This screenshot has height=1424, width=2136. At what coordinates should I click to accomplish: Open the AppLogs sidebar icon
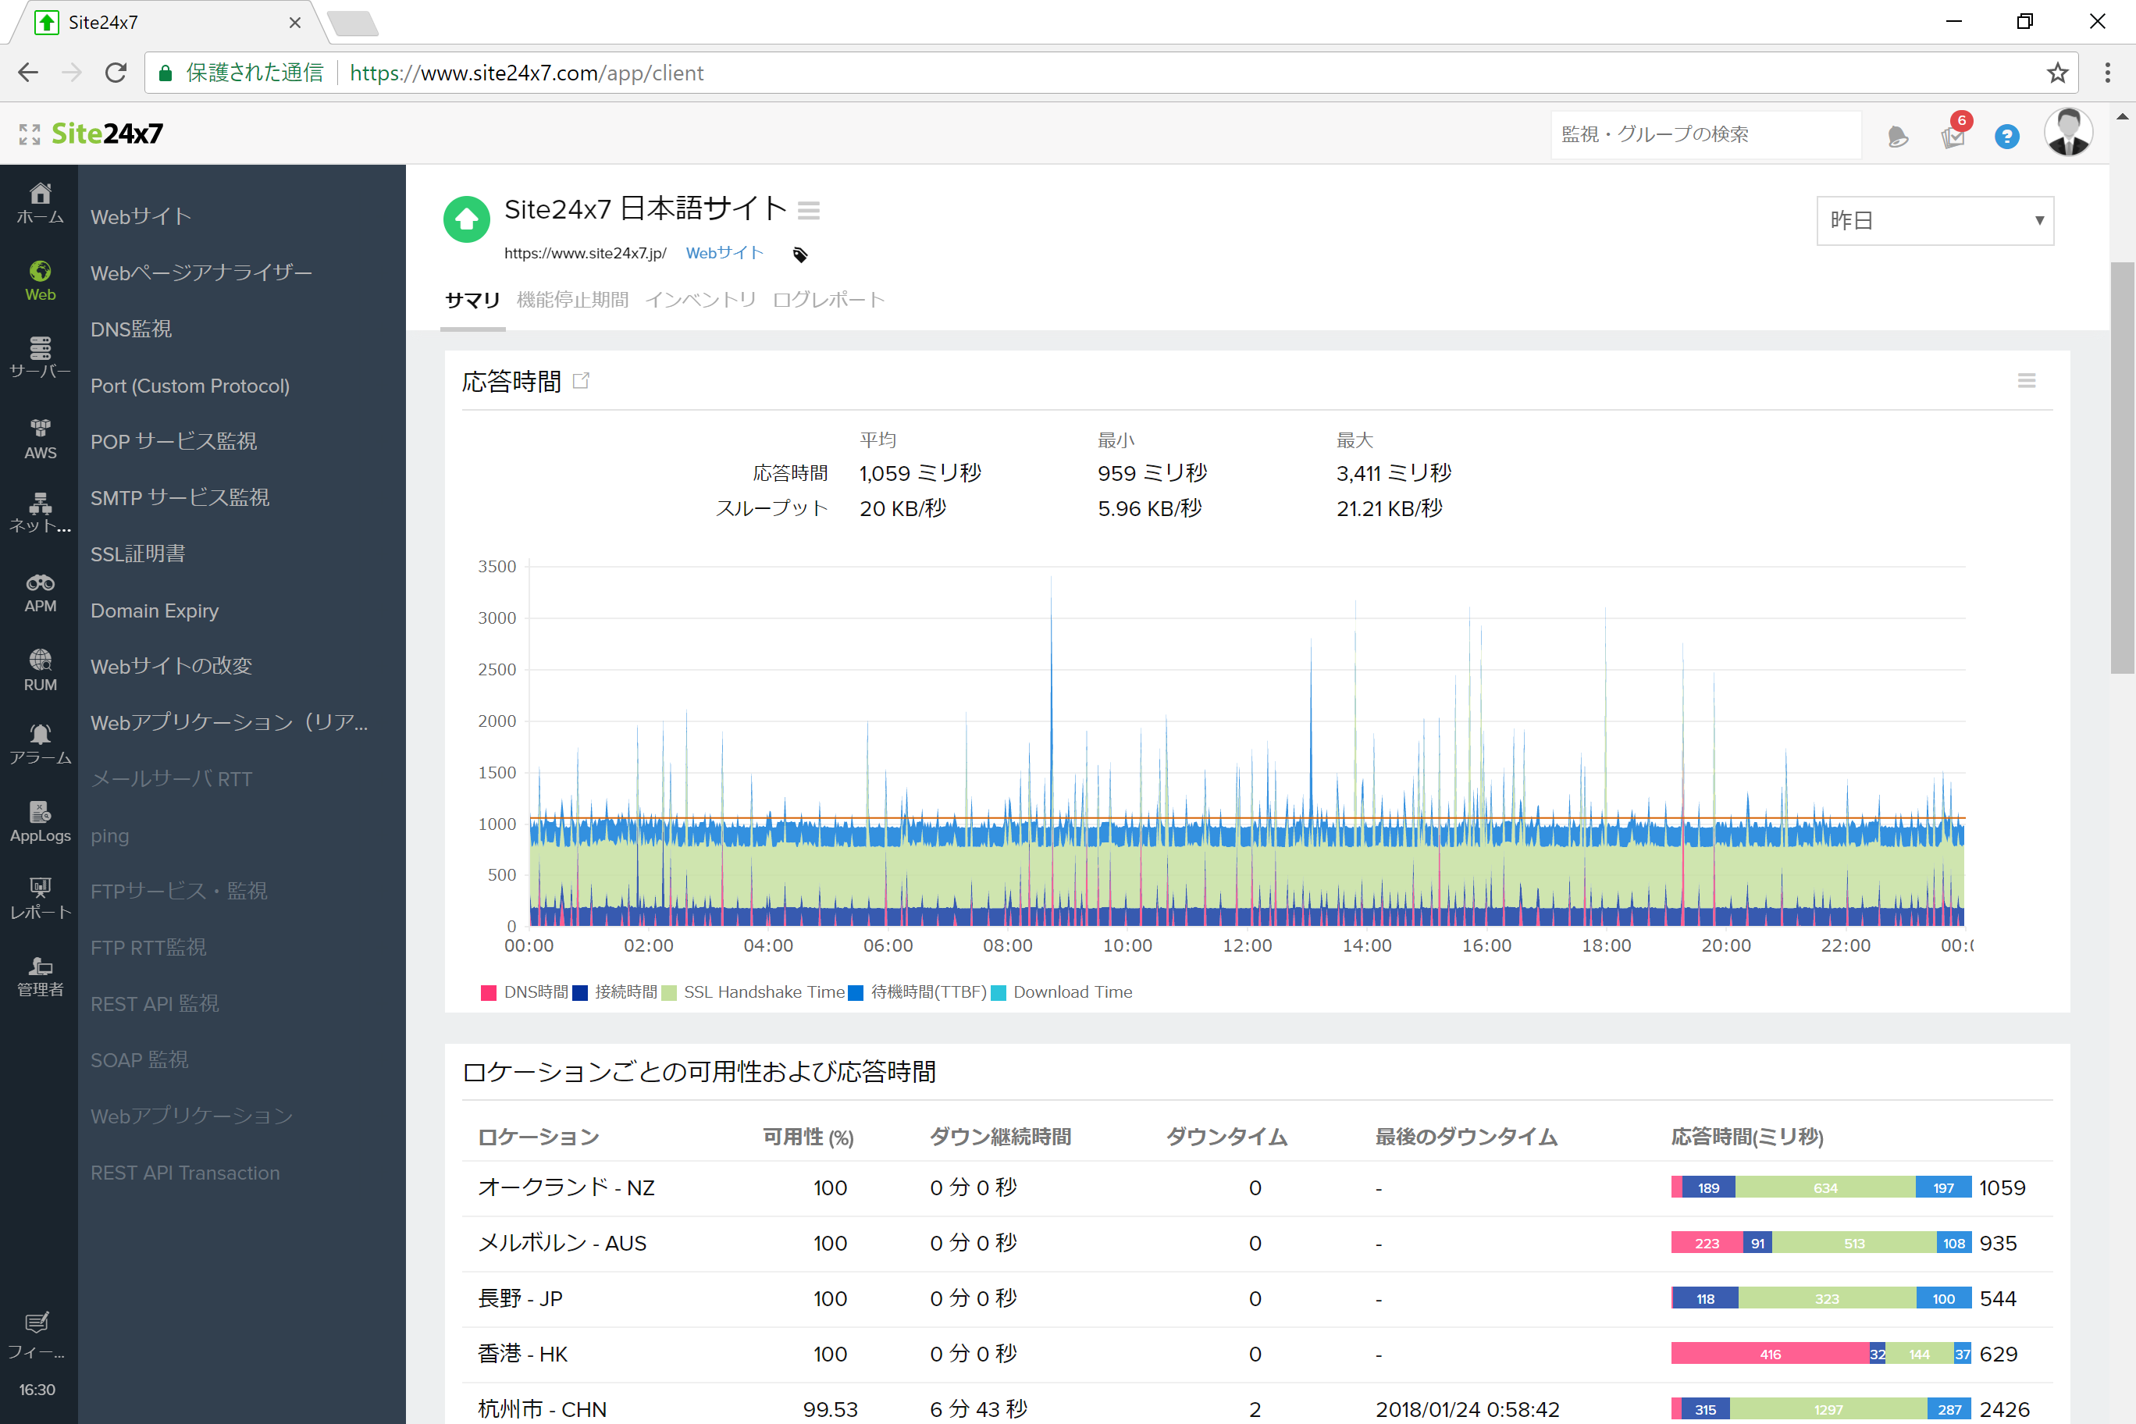[40, 820]
